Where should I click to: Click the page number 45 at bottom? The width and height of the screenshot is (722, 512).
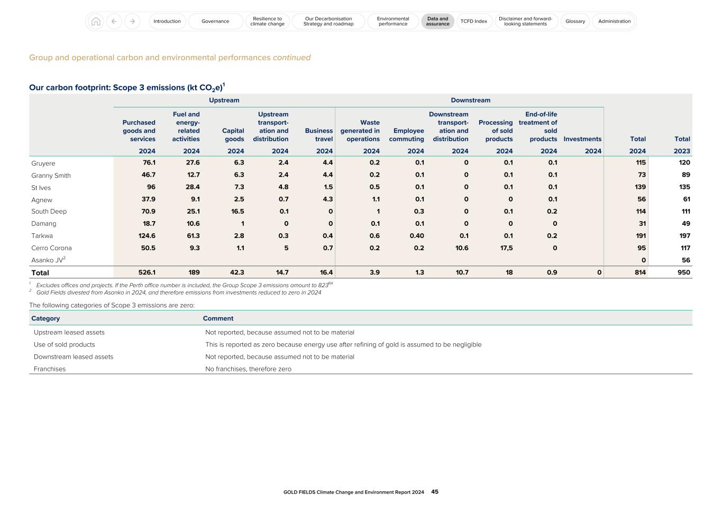coord(434,491)
